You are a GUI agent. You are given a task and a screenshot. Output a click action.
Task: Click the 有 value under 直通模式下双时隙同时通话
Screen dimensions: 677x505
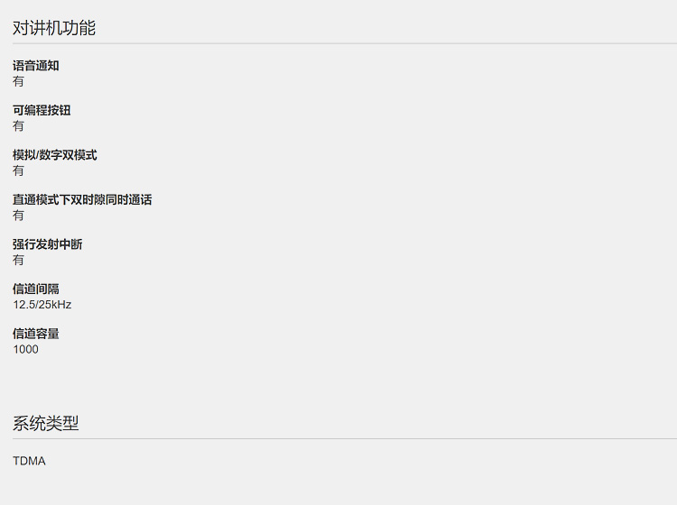tap(18, 216)
